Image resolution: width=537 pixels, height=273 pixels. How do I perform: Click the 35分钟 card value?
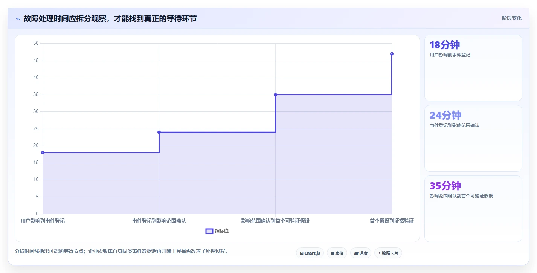pyautogui.click(x=445, y=186)
